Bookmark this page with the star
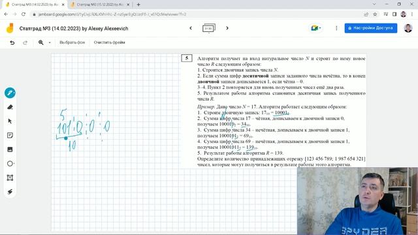This screenshot has width=418, height=235. click(375, 14)
